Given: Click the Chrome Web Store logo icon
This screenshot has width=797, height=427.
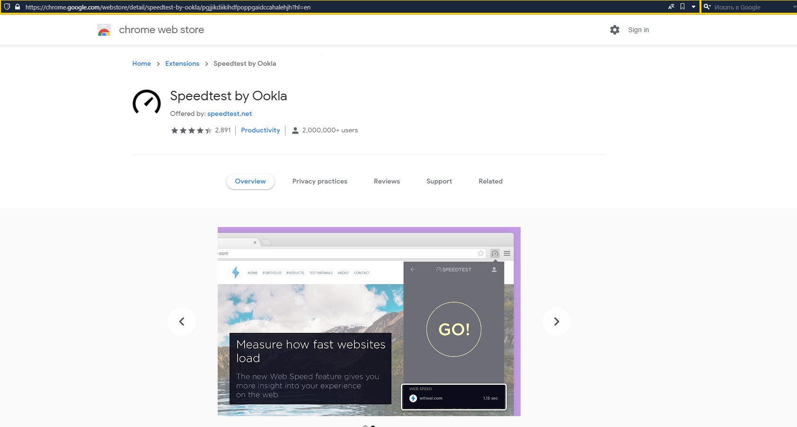Looking at the screenshot, I should [104, 30].
